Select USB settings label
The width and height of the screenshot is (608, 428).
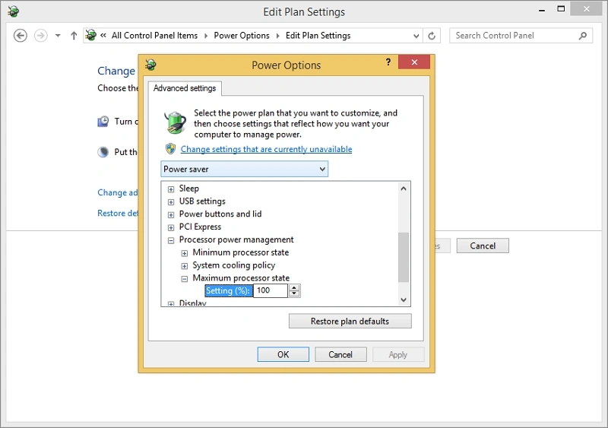pyautogui.click(x=202, y=201)
